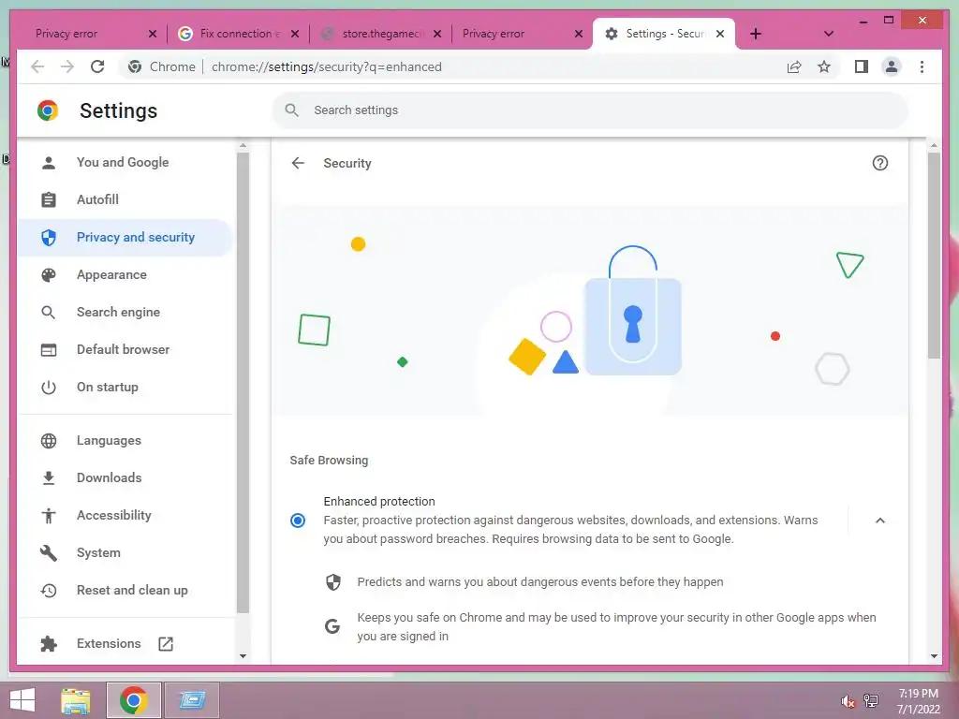Open Privacy and security settings
The width and height of the screenshot is (959, 719).
coord(125,237)
